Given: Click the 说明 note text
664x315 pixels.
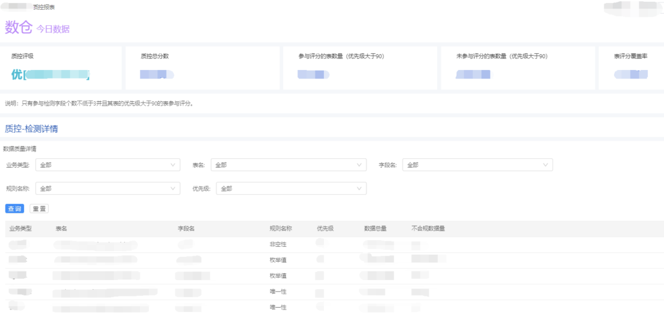Looking at the screenshot, I should tap(100, 103).
